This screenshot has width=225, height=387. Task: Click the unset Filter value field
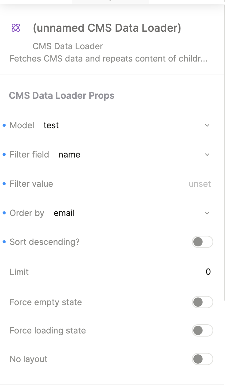click(199, 184)
